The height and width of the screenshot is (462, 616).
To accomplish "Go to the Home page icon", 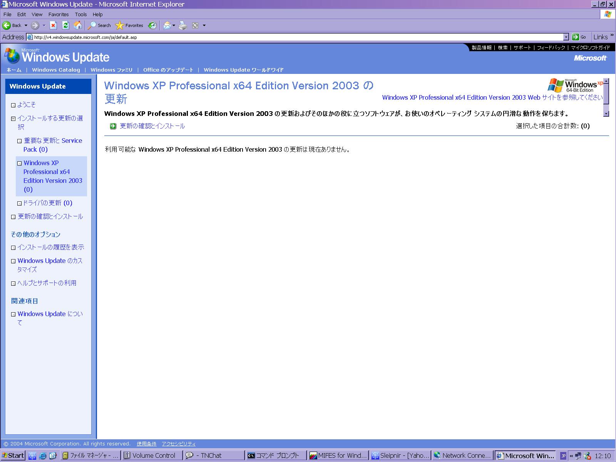I will 78,25.
